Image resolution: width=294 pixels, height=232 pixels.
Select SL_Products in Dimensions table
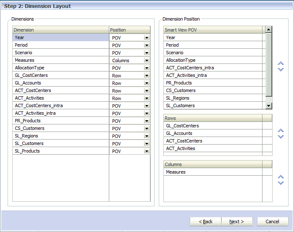click(60, 151)
